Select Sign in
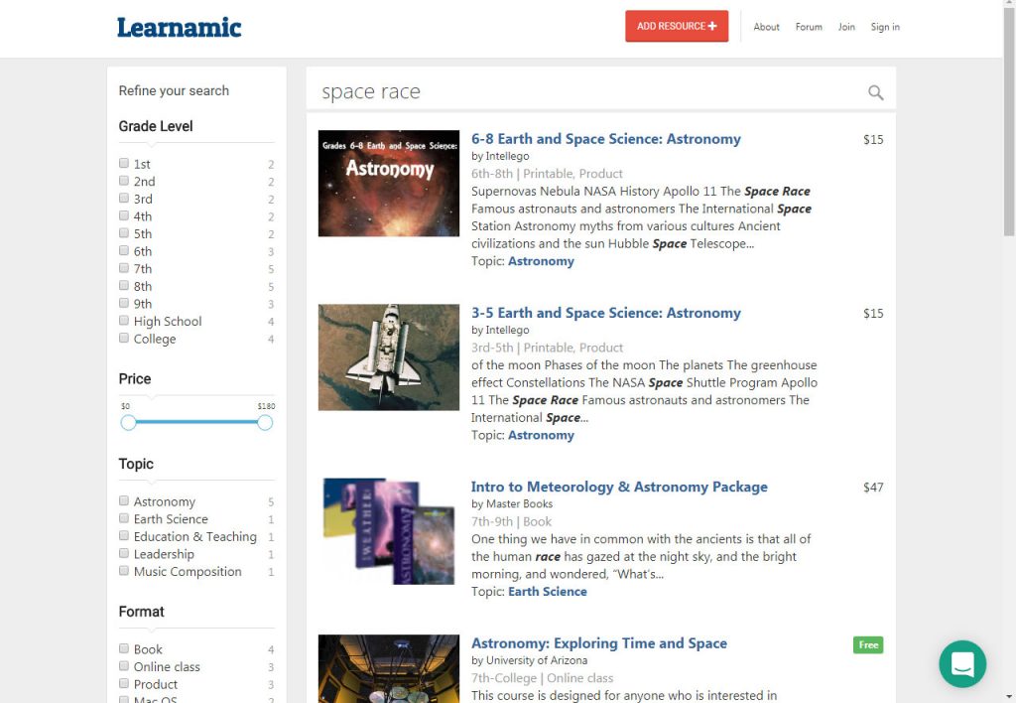Image resolution: width=1016 pixels, height=703 pixels. 884,27
